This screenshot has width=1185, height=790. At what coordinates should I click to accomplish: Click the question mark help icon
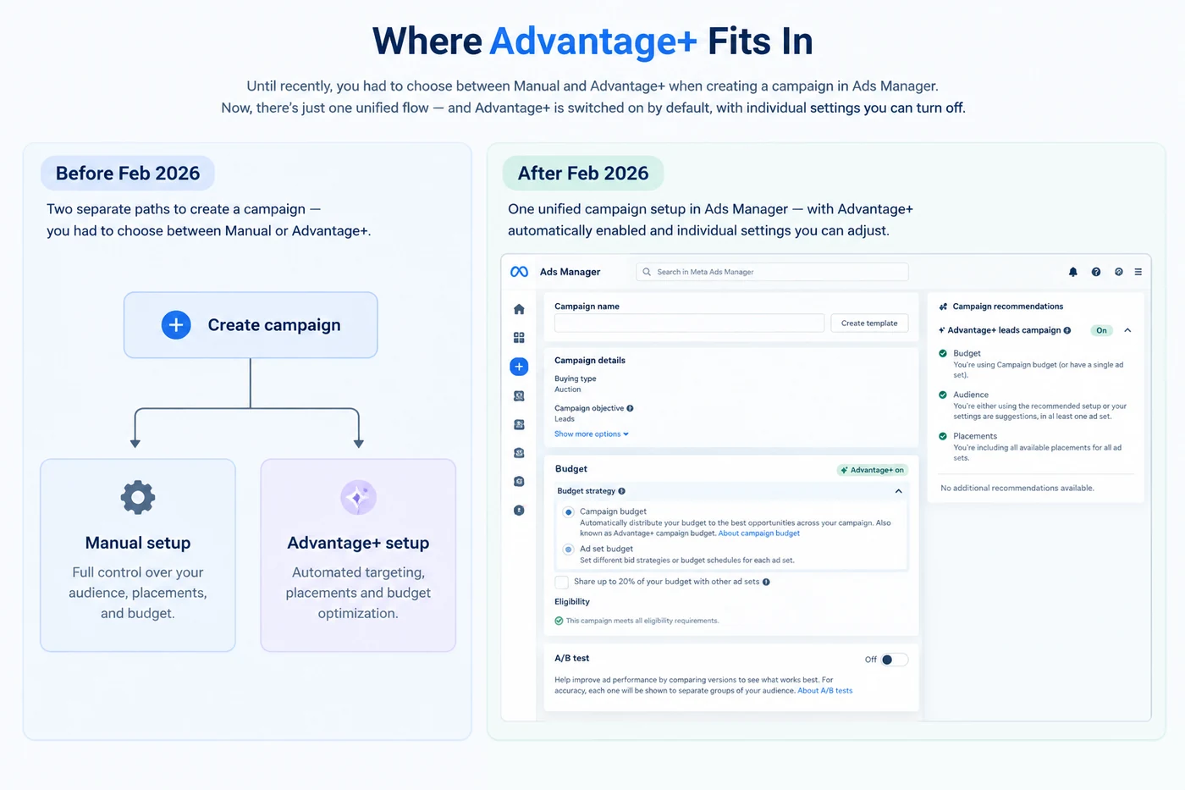click(x=1096, y=272)
